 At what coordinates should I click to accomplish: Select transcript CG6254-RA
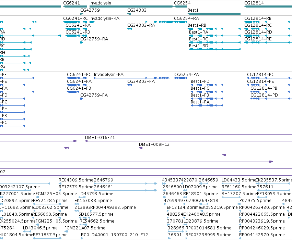[x=180, y=22]
